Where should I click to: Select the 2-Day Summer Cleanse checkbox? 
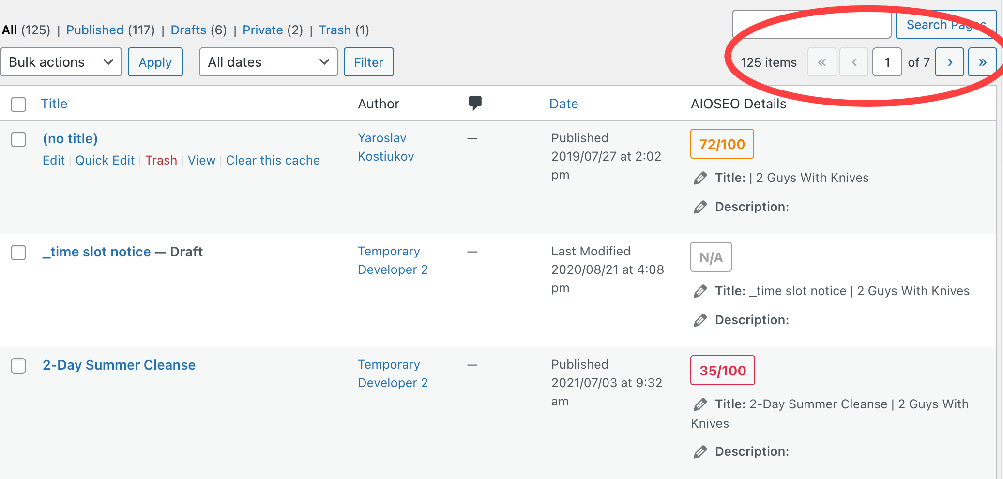pyautogui.click(x=18, y=365)
